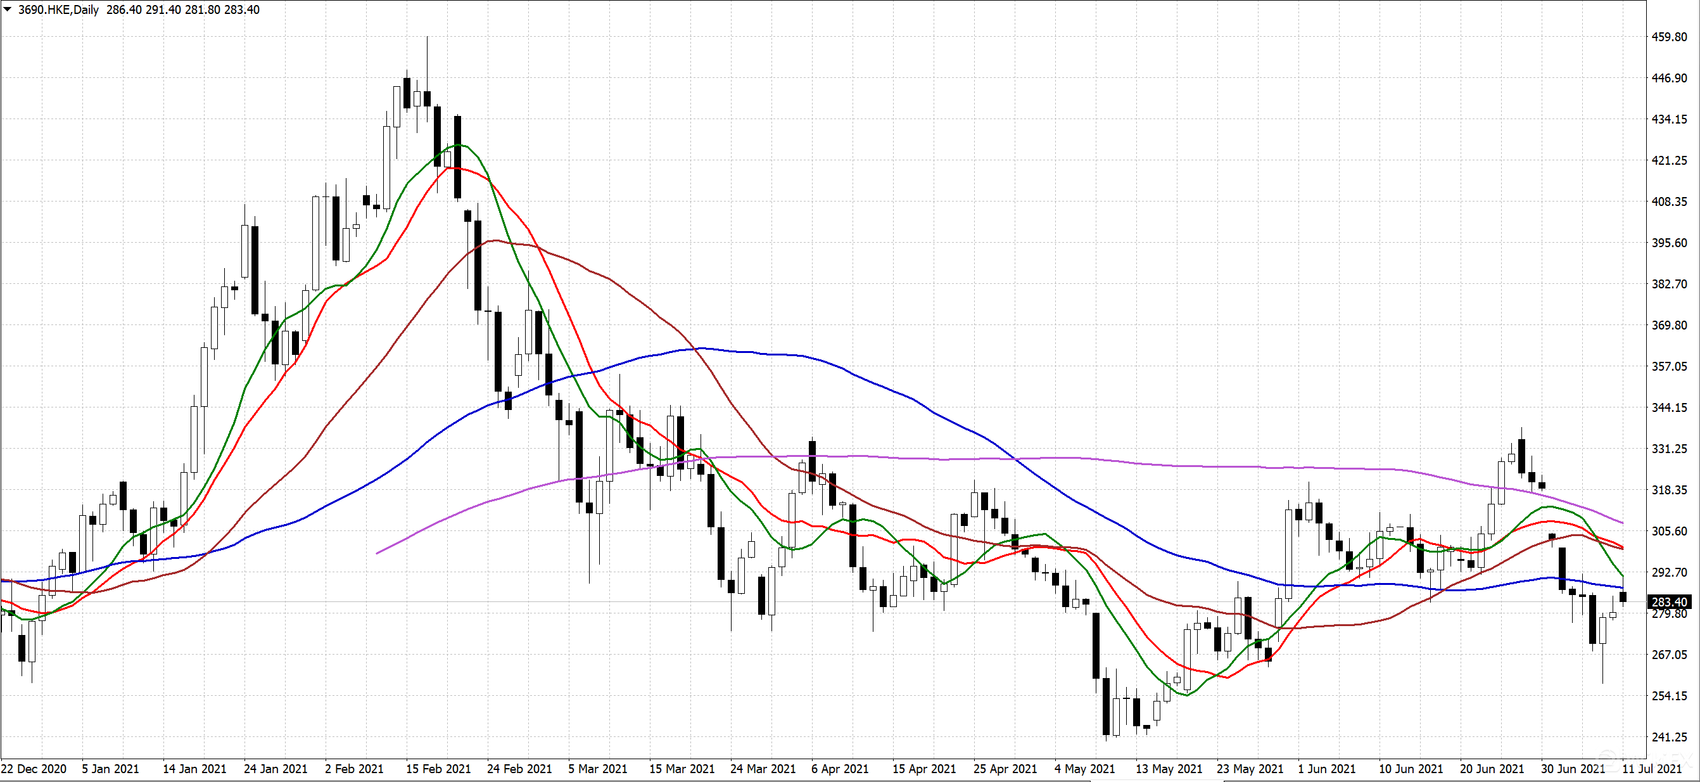Click the 1 Jun 2021 date marker
The height and width of the screenshot is (782, 1700).
coord(1326,769)
